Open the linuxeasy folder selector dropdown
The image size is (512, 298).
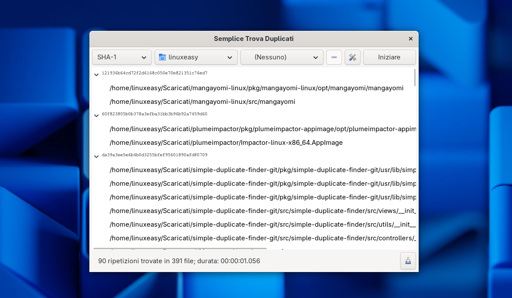195,57
